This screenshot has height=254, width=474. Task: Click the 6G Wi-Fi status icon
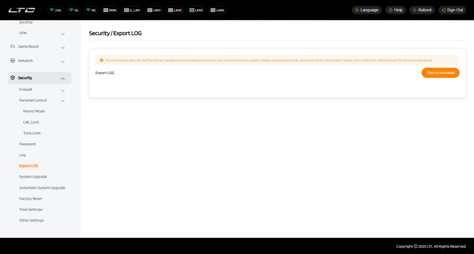coord(91,10)
